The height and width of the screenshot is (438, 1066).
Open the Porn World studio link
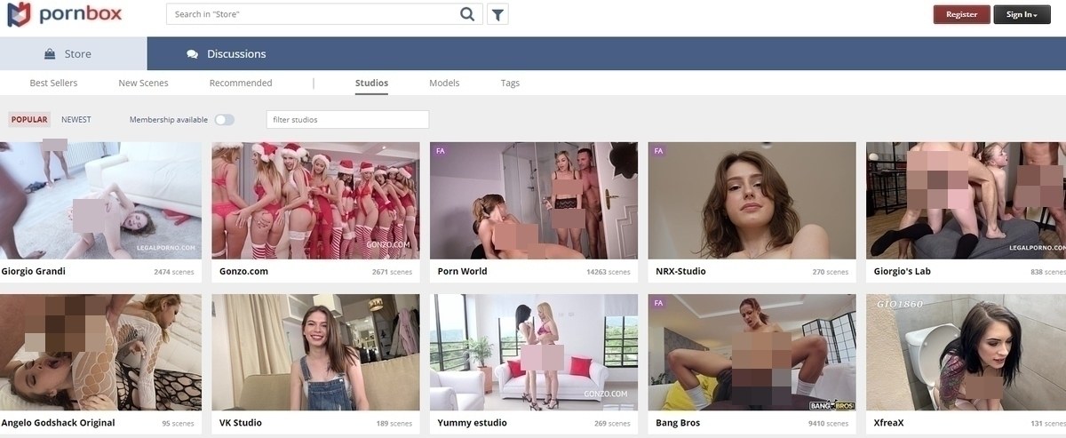click(x=462, y=271)
